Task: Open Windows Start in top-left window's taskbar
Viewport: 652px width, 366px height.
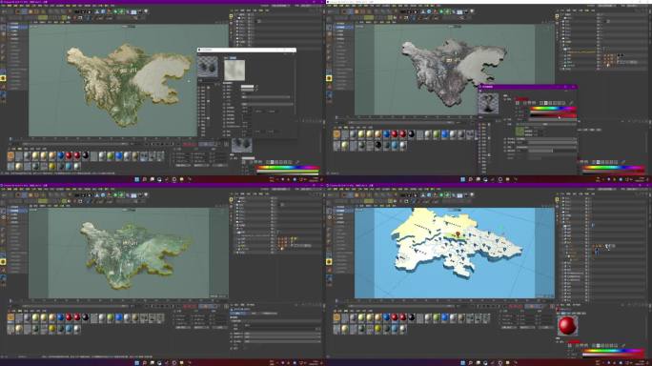Action: pos(137,179)
